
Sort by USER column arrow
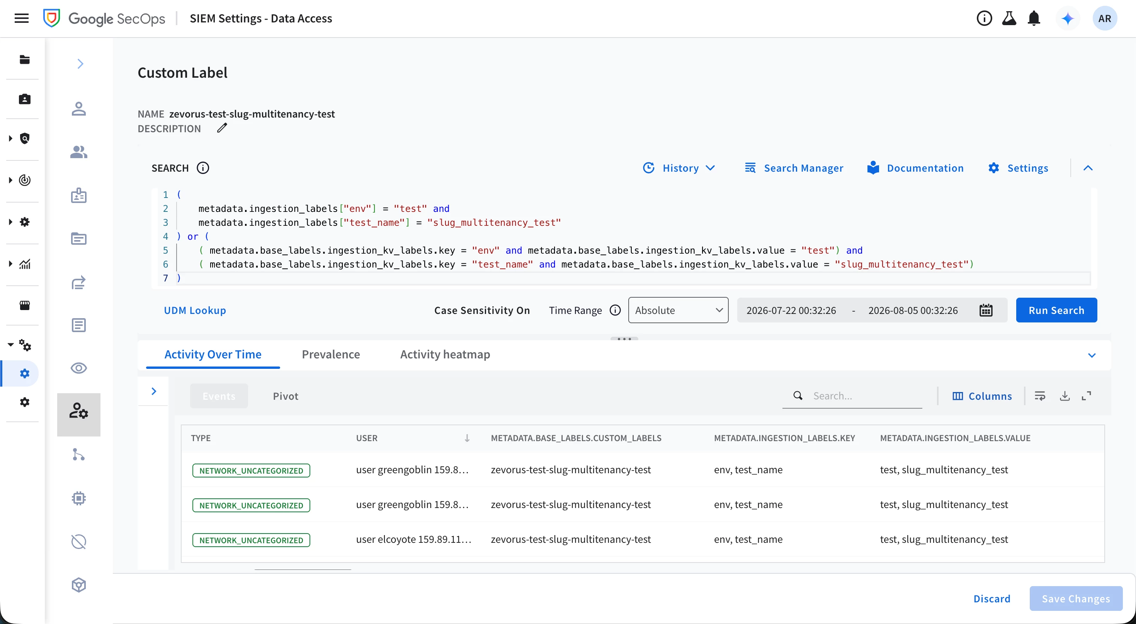click(467, 438)
